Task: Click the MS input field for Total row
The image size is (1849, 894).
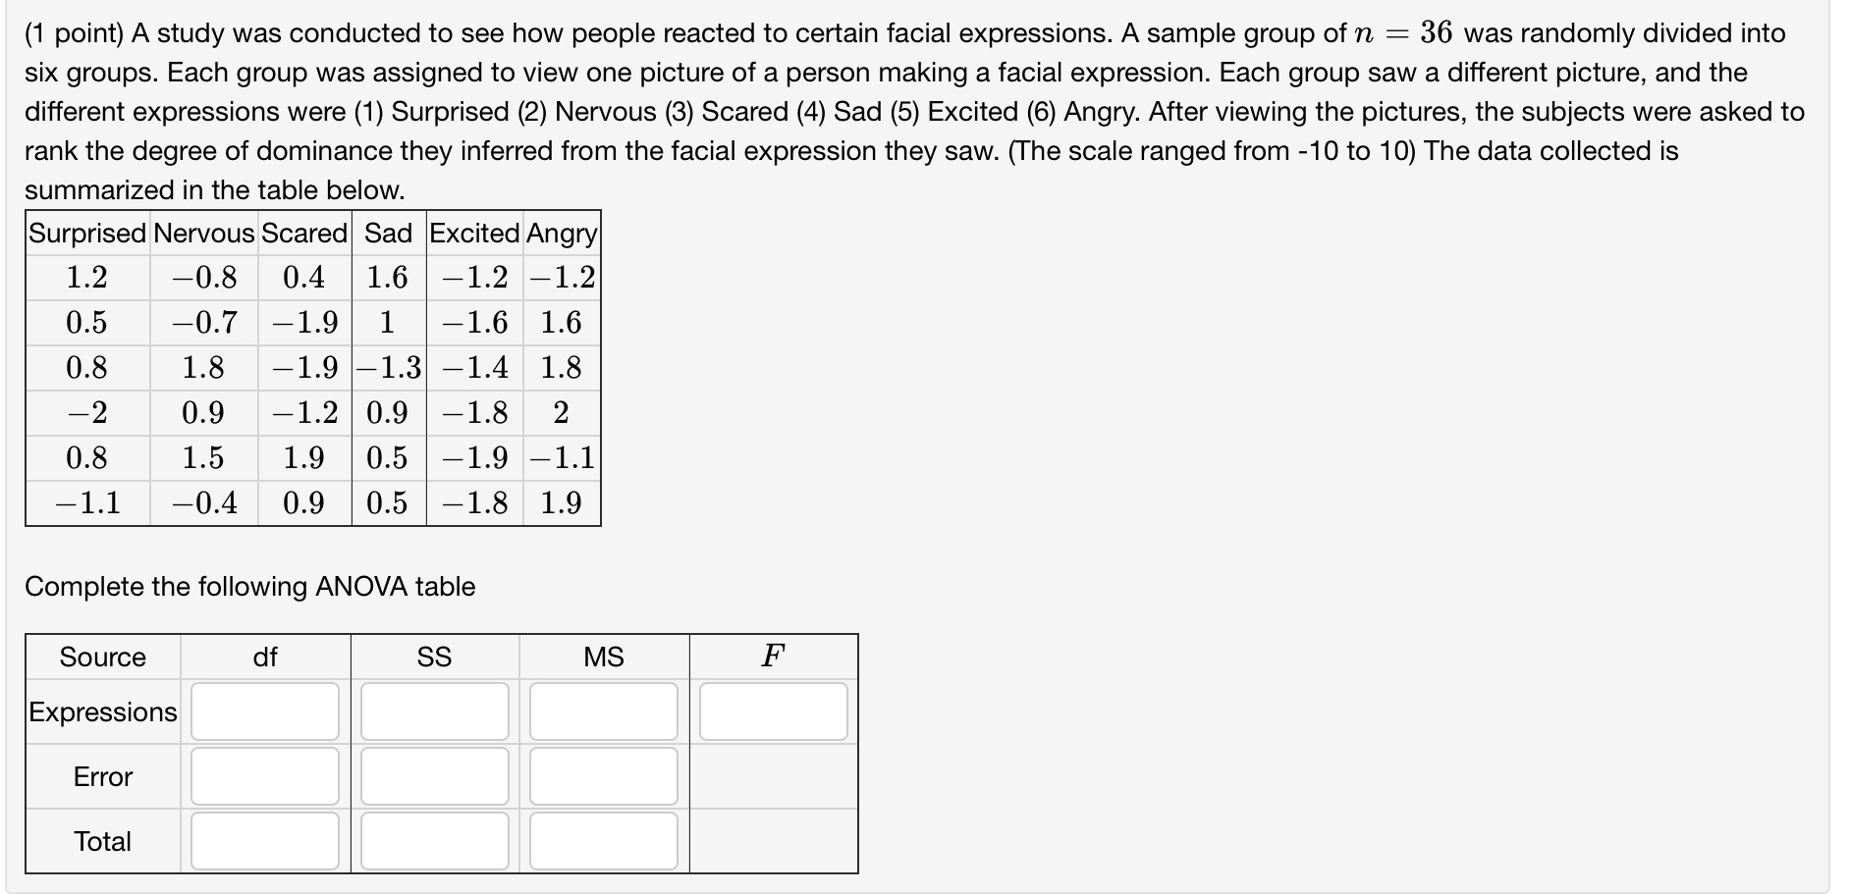Action: (602, 840)
